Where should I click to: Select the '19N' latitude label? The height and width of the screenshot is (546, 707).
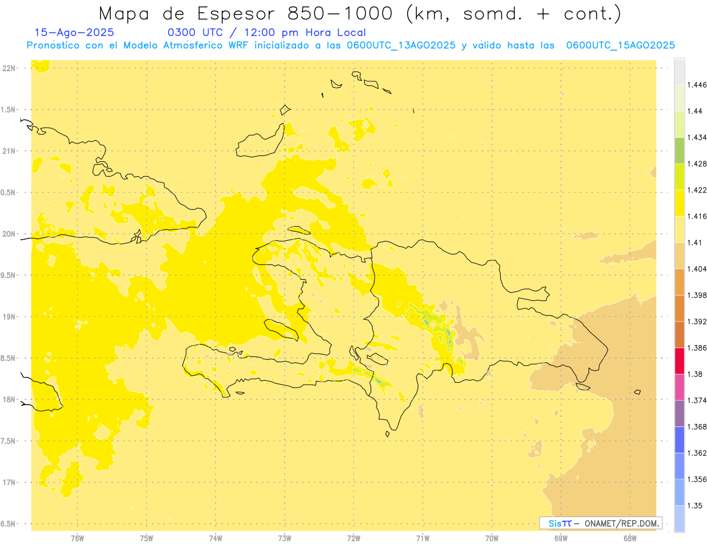[x=10, y=317]
